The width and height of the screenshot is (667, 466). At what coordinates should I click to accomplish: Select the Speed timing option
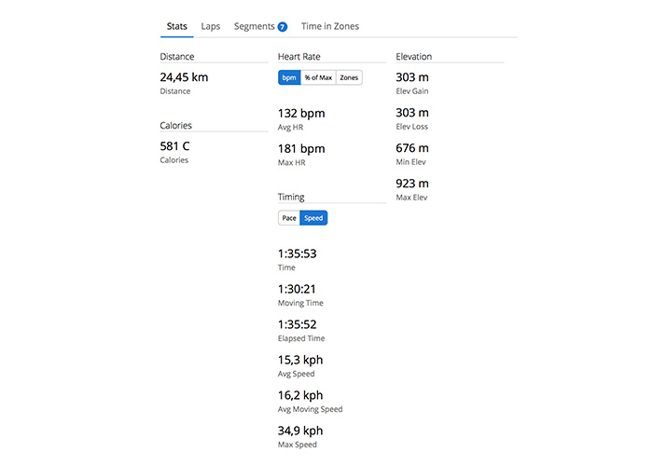[x=313, y=218]
